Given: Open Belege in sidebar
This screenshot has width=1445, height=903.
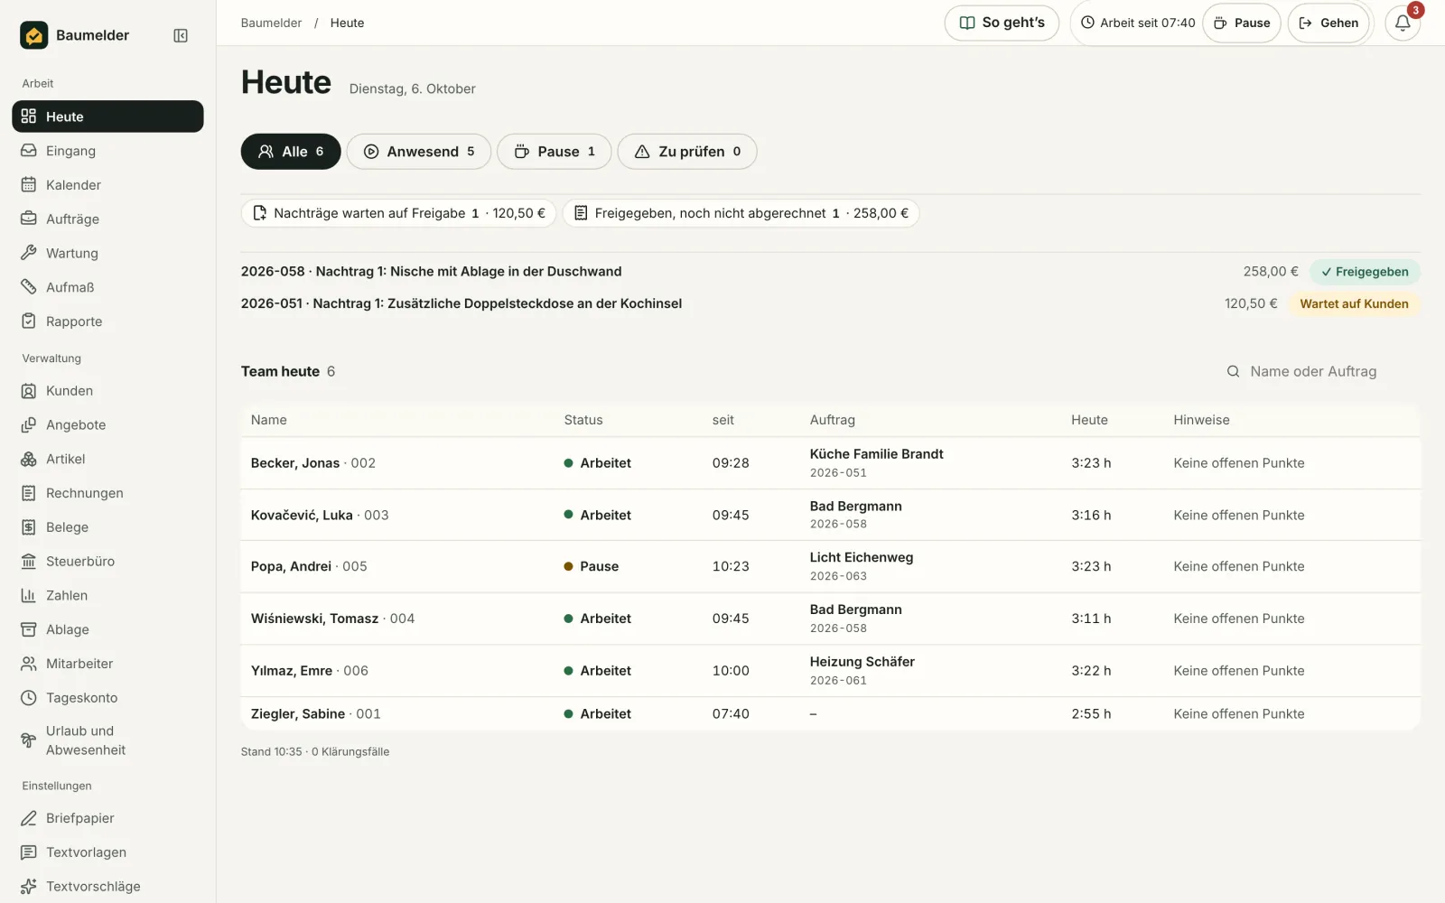Looking at the screenshot, I should tap(107, 527).
